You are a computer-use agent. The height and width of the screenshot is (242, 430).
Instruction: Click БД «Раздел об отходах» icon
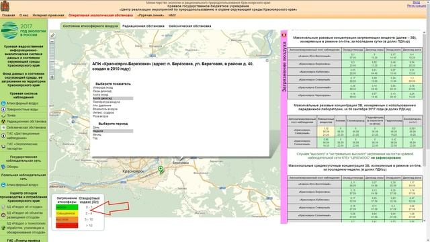[3, 207]
